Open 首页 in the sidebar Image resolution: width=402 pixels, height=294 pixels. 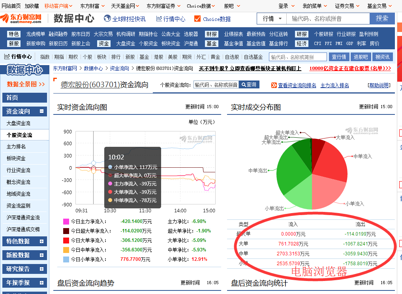[24, 97]
